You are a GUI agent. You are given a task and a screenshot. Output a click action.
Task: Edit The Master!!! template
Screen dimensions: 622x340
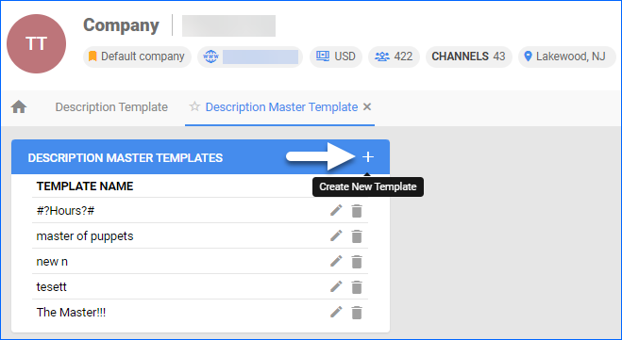point(336,312)
